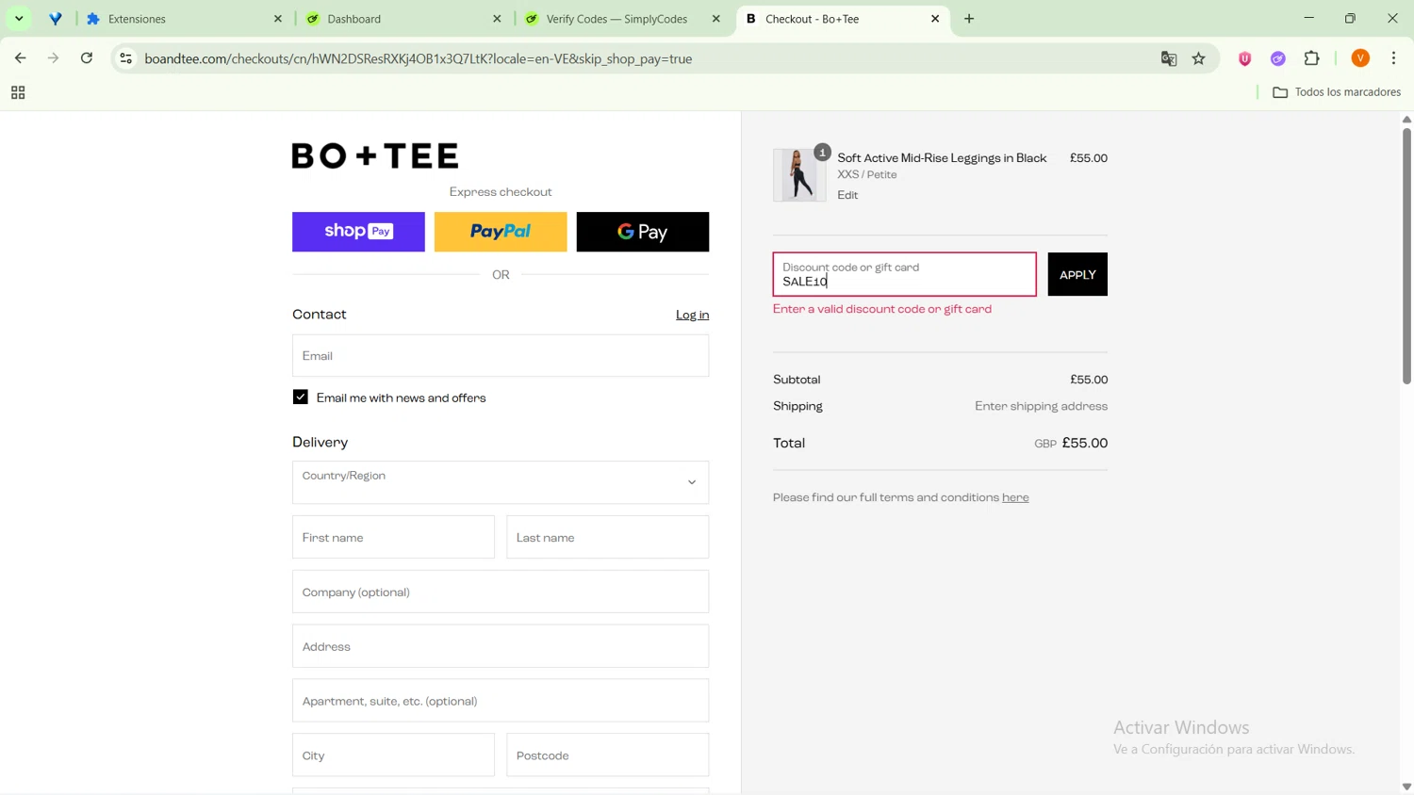The height and width of the screenshot is (795, 1414).
Task: Switch to Verify Codes — SimplyCodes tab
Action: click(622, 19)
